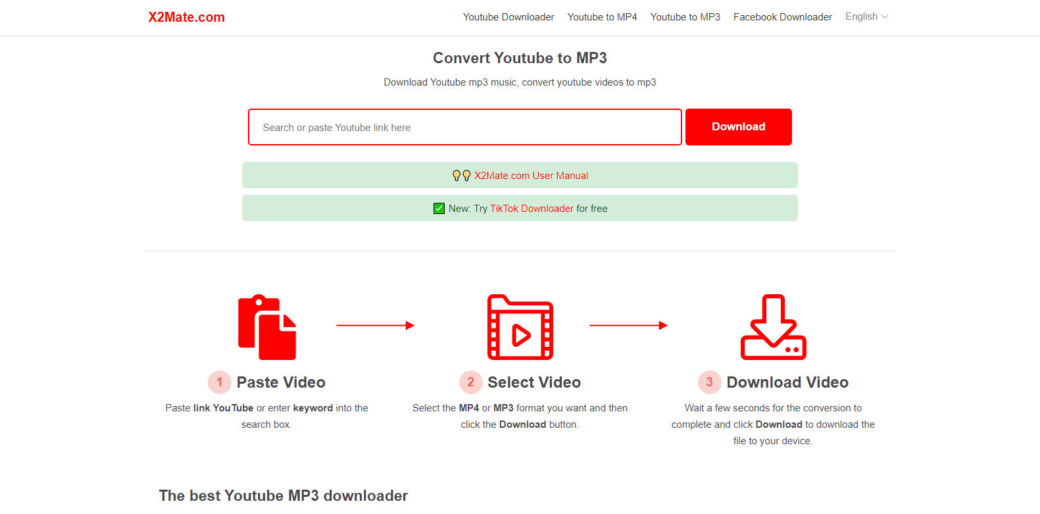This screenshot has height=514, width=1040.
Task: Click the Youtube link search input field
Action: [x=465, y=127]
